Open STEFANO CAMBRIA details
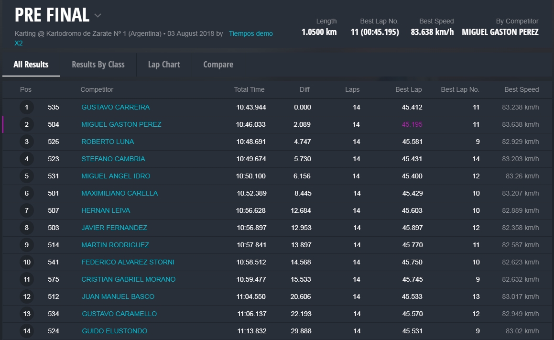Viewport: 554px width, 340px height. coord(113,159)
